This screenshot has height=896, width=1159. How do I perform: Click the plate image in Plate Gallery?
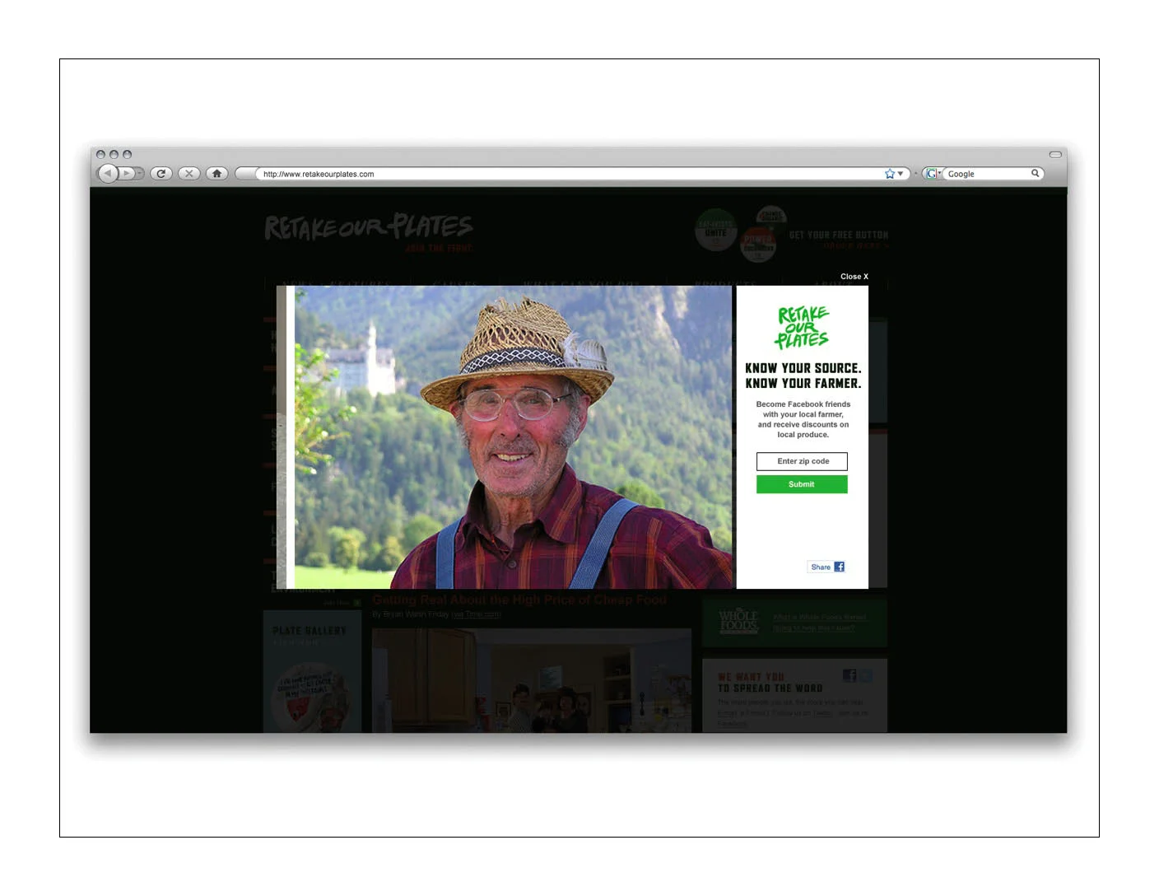click(312, 696)
